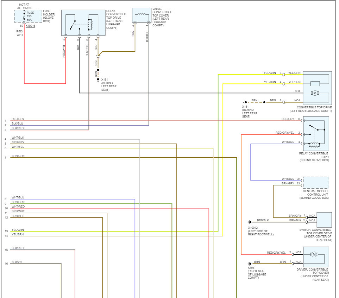339x298 pixels.
Task: Select 'YEL/BRN' label left of connector pin 4
Action: tap(270, 82)
